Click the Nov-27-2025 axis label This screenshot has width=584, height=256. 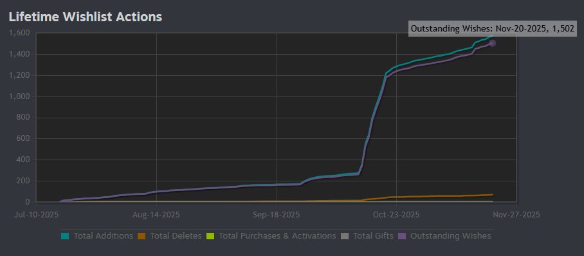pos(516,215)
